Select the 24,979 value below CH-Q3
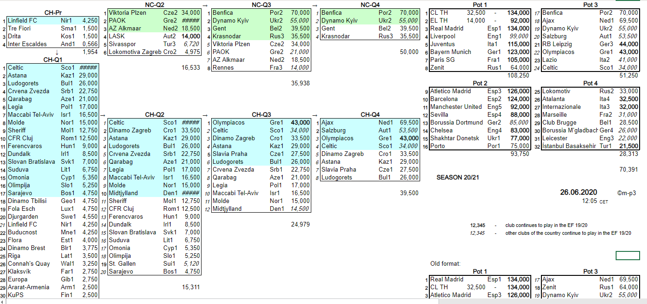Image resolution: width=647 pixels, height=304 pixels. point(300,225)
